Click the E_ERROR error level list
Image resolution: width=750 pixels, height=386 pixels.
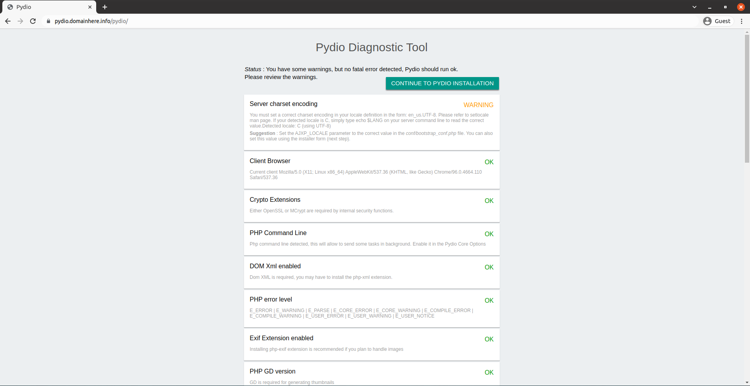361,313
